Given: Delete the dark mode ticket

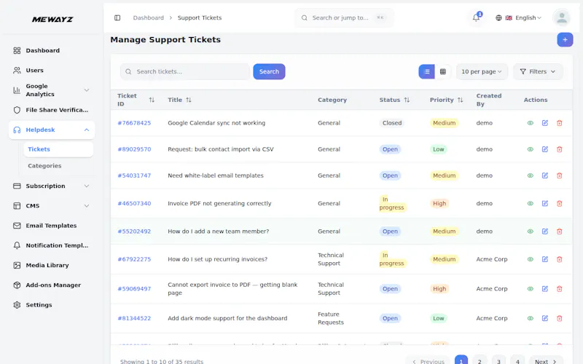Looking at the screenshot, I should click(559, 318).
